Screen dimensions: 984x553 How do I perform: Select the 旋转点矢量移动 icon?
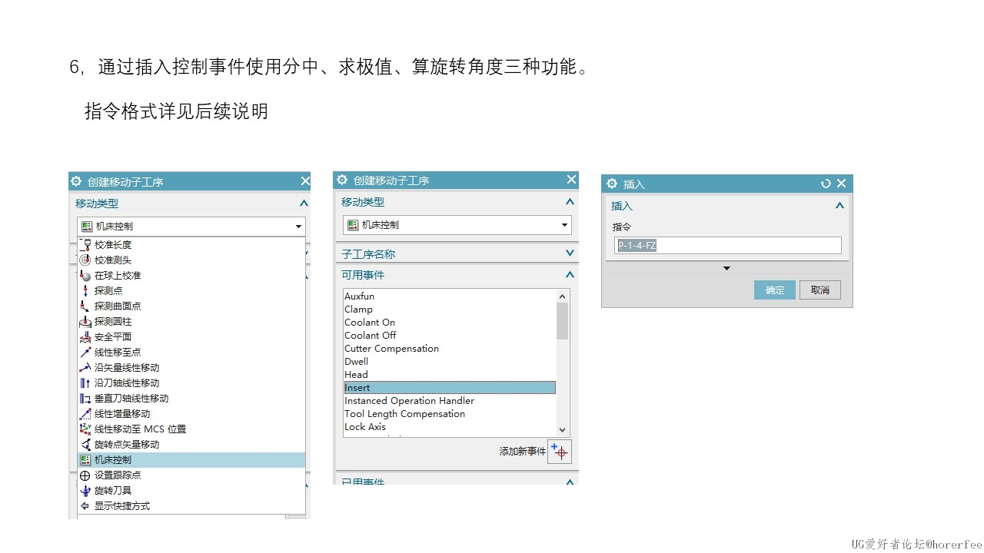[x=85, y=444]
